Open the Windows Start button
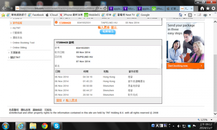 [6, 126]
